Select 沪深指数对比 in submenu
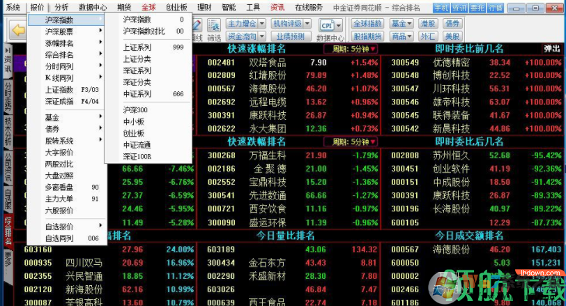Screen dimensions: 566x306 [148, 31]
